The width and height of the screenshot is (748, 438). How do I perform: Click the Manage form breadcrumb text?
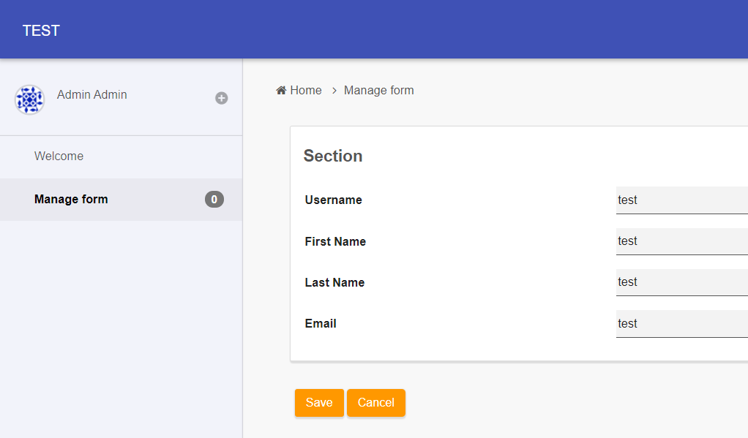378,91
